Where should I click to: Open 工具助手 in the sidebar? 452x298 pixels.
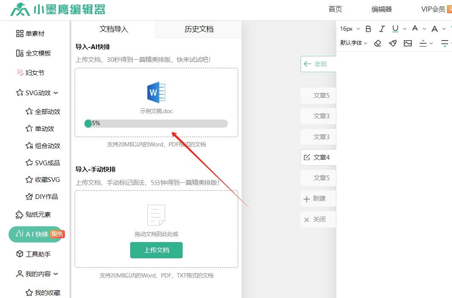38,254
